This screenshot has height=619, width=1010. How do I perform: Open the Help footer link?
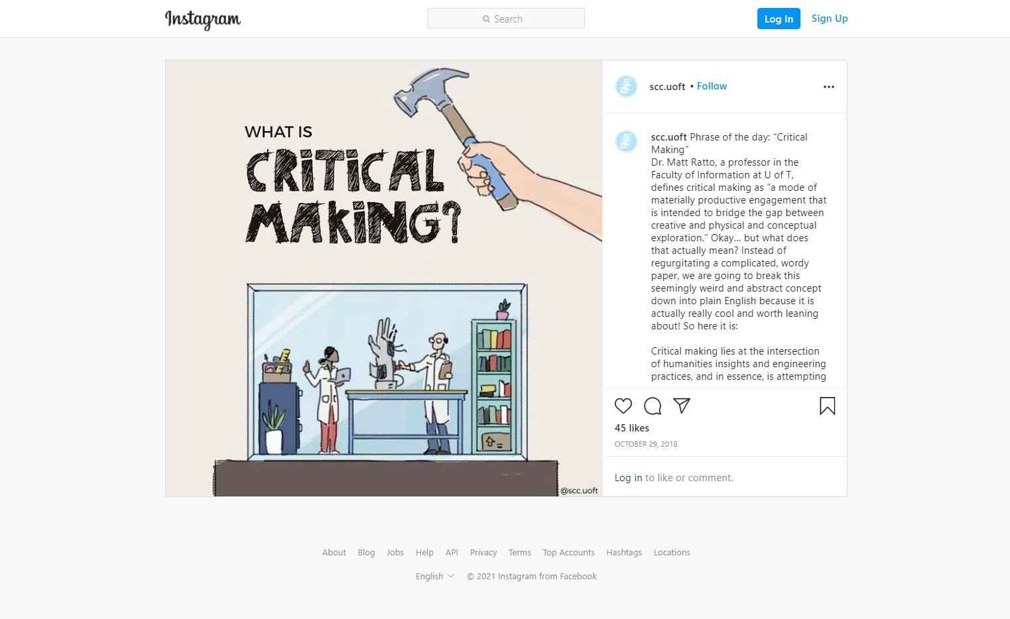pyautogui.click(x=424, y=553)
